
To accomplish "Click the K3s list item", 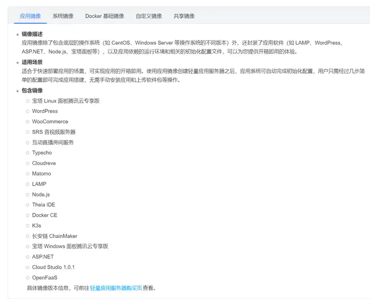I will click(x=36, y=225).
